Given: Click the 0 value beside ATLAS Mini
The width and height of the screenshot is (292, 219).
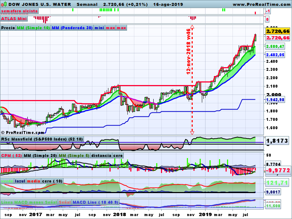Looking at the screenshot, I should coord(267,19).
